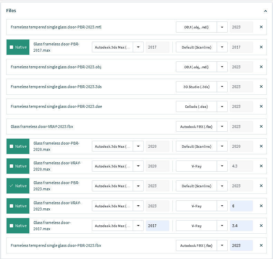
Task: Click the 3D Studio (.3ds) format selector
Action: click(201, 87)
